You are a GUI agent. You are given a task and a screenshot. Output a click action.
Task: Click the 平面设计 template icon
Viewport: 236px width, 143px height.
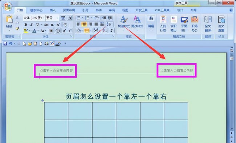(184, 24)
